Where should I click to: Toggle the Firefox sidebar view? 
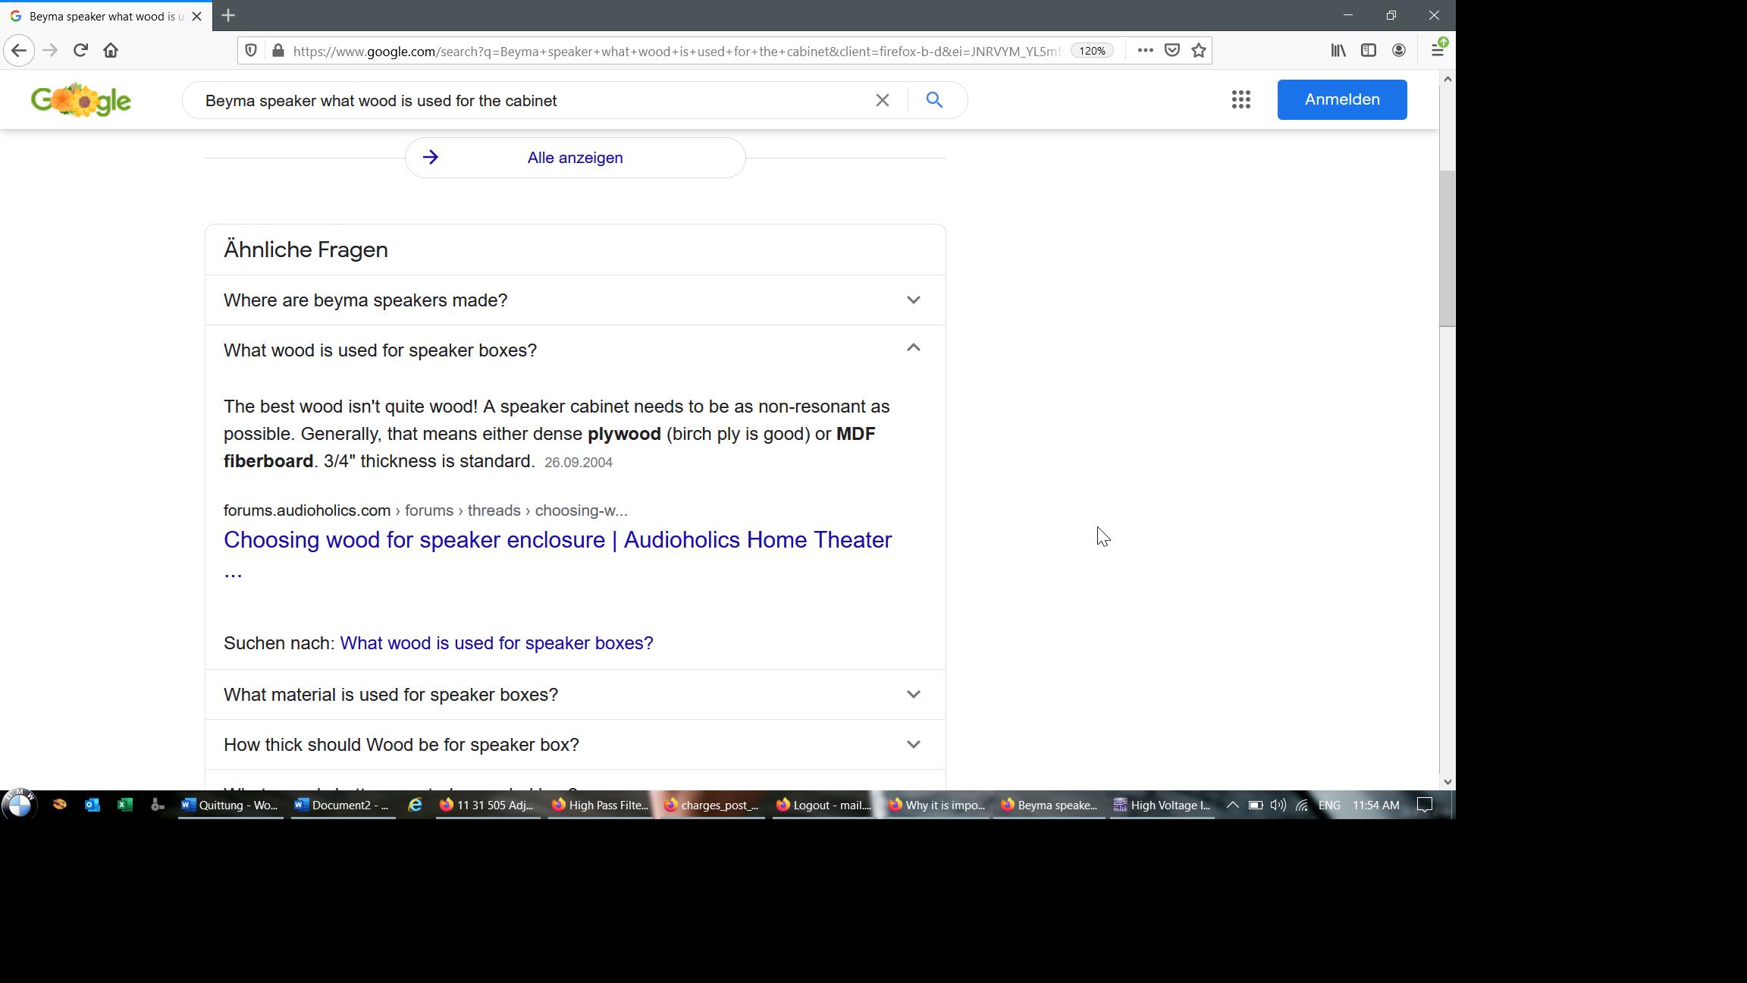[1369, 51]
